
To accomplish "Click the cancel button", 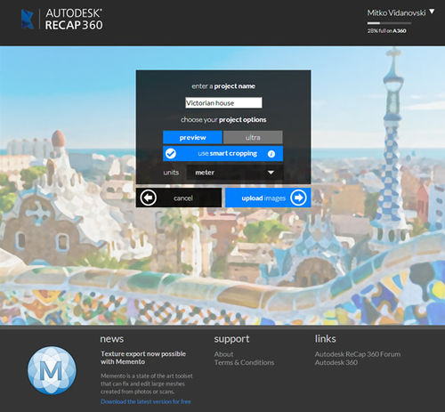I will click(179, 198).
